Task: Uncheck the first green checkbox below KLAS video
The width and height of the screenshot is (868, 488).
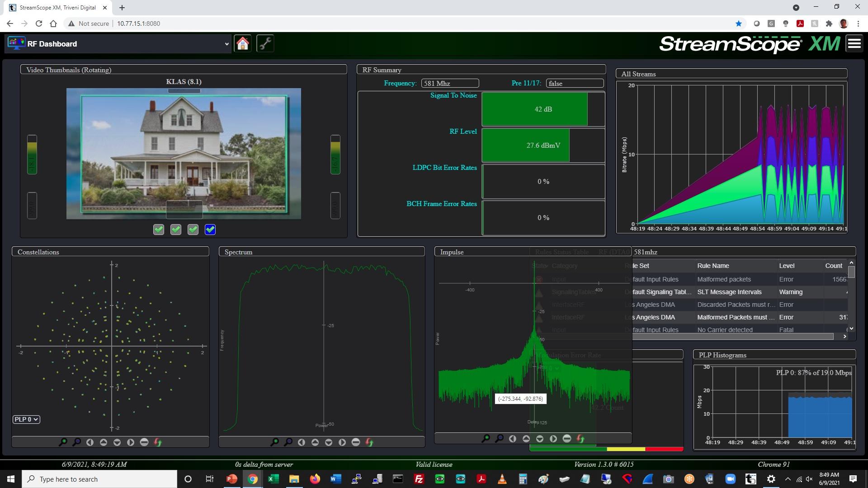Action: [x=158, y=230]
